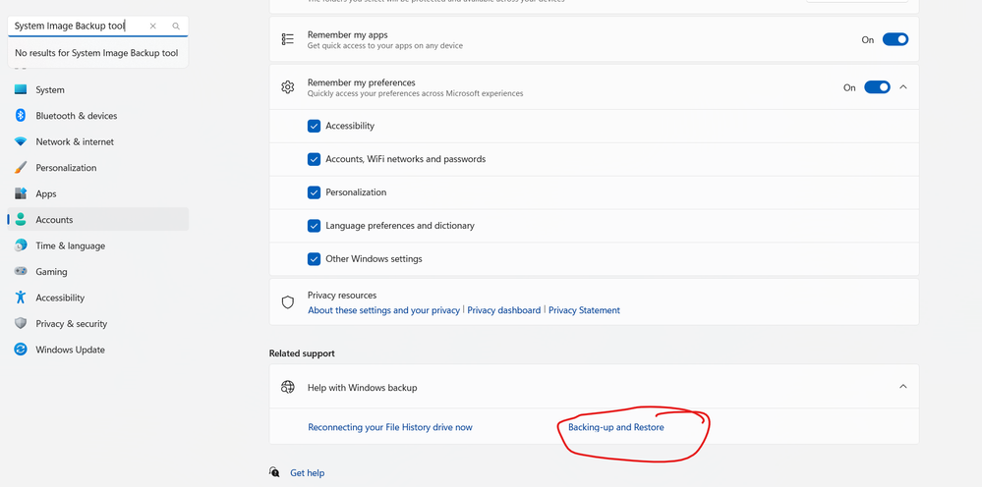Viewport: 982px width, 487px height.
Task: Open Time & language settings
Action: [x=97, y=245]
